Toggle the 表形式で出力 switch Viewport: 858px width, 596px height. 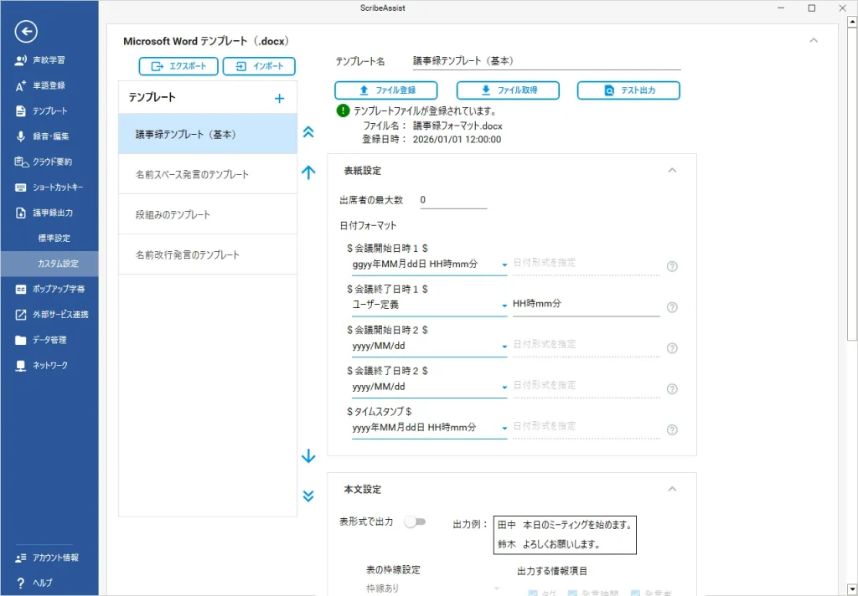[415, 522]
